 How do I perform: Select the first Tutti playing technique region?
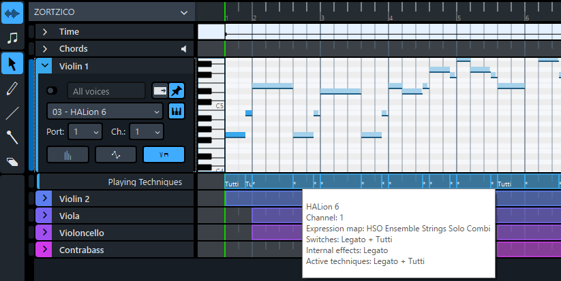pos(234,182)
